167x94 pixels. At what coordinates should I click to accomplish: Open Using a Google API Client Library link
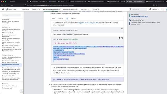139,16
